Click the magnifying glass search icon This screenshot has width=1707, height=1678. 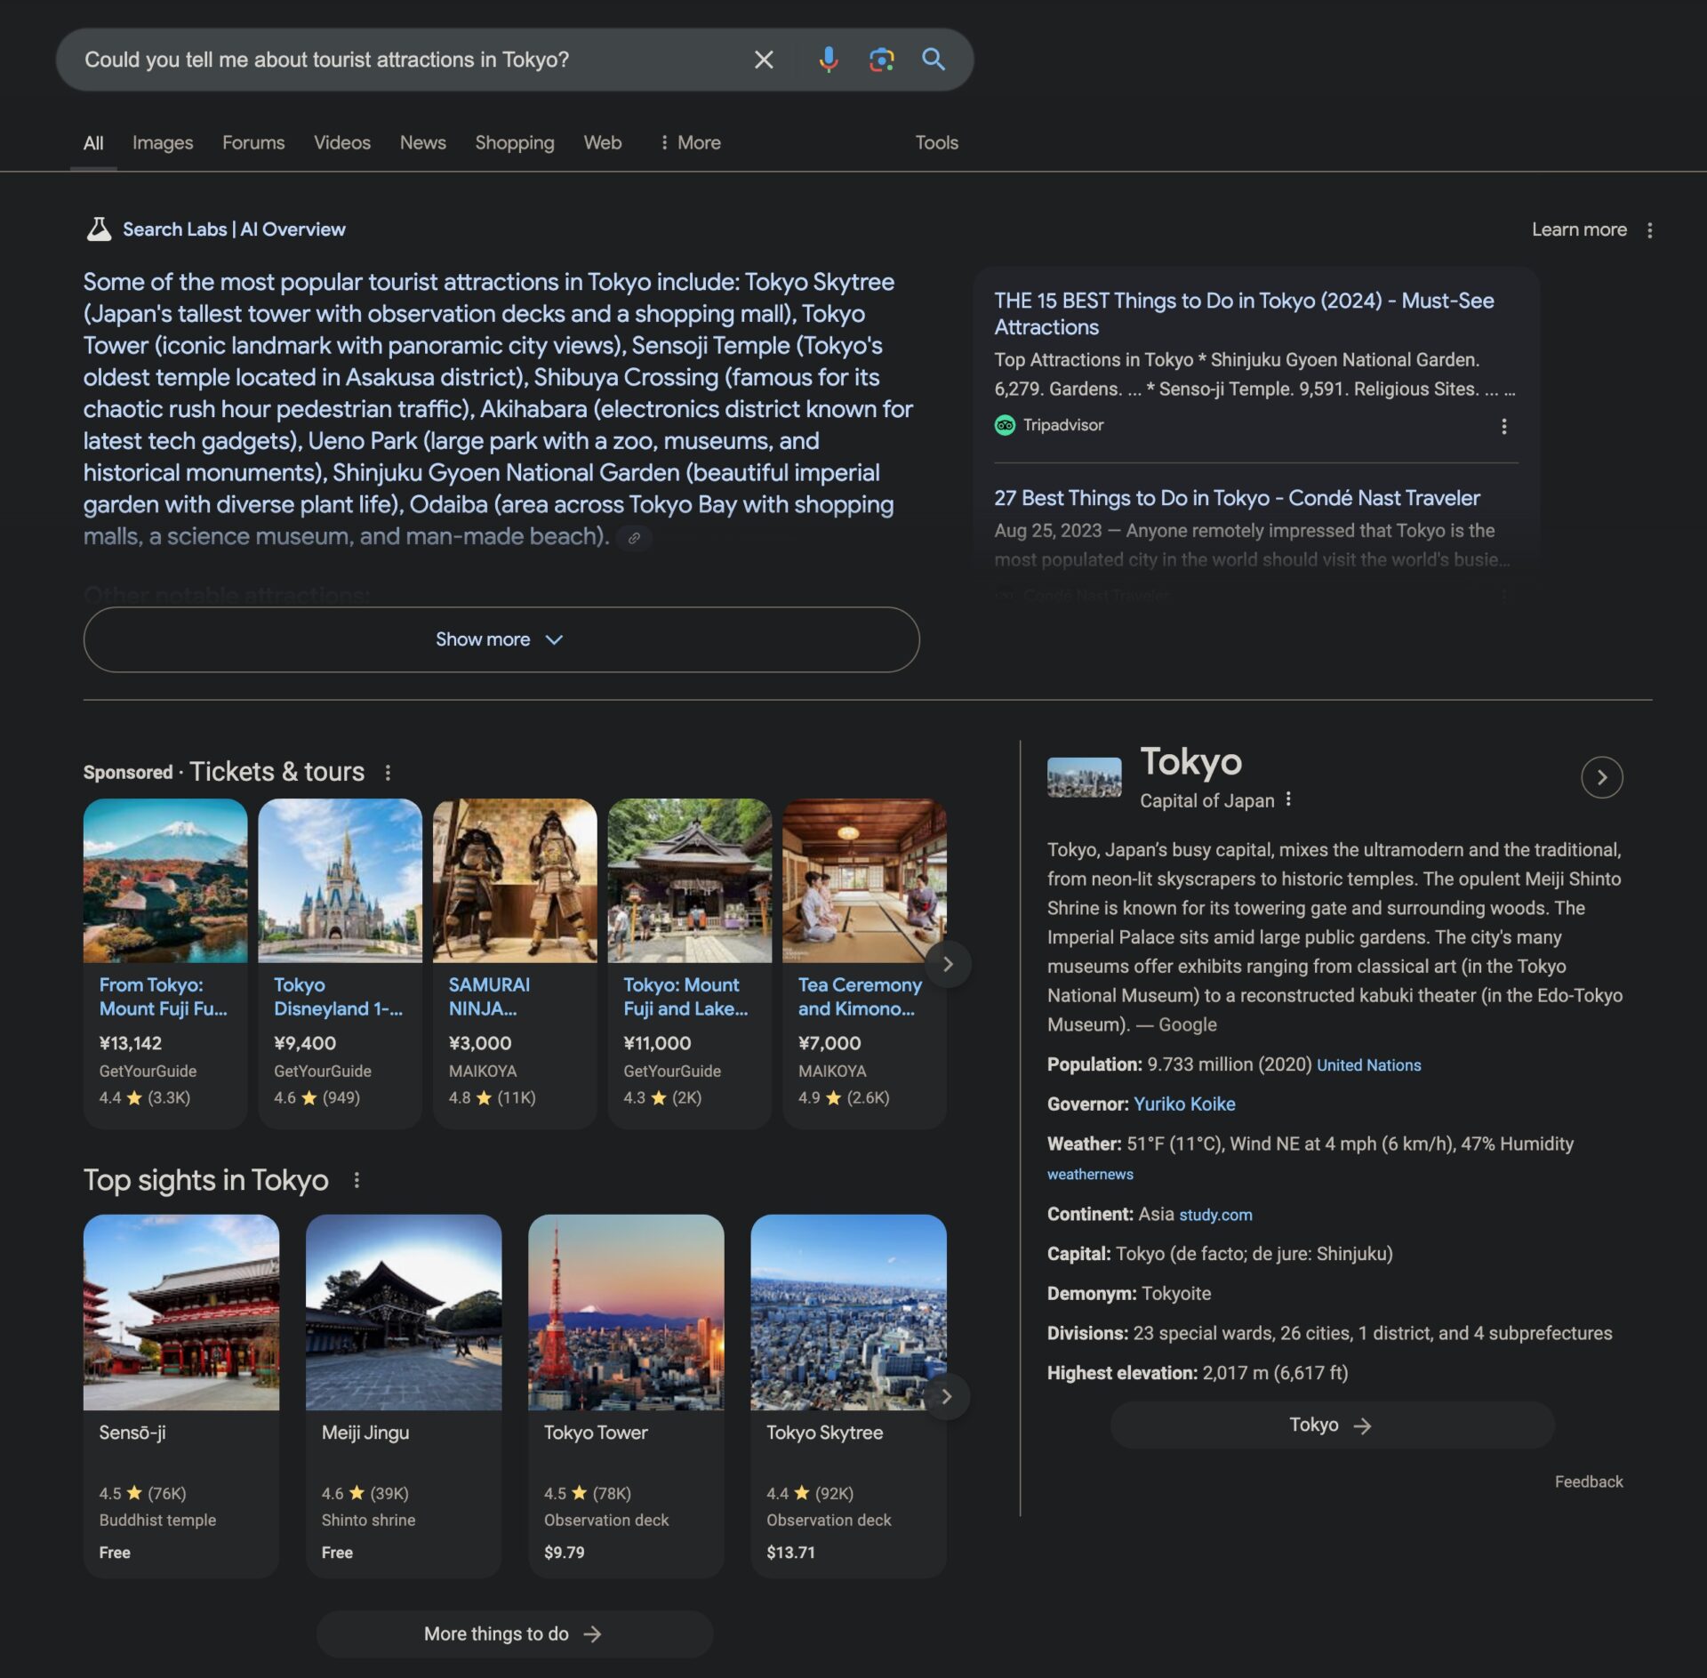tap(934, 60)
